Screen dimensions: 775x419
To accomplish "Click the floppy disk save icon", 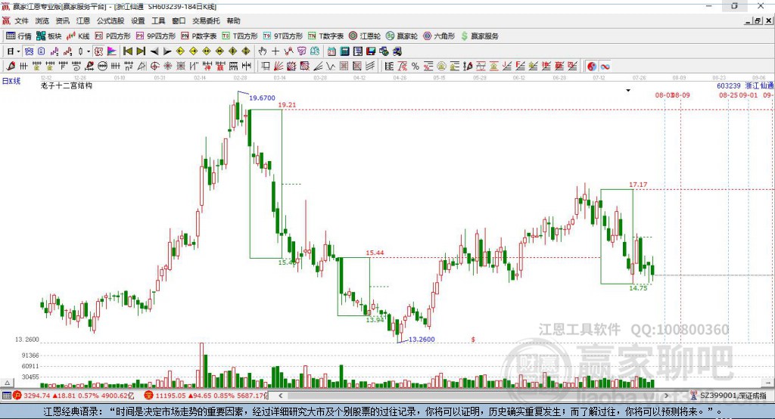I will (371, 51).
